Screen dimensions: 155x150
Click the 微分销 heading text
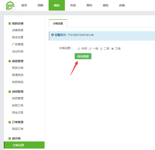coord(16,138)
